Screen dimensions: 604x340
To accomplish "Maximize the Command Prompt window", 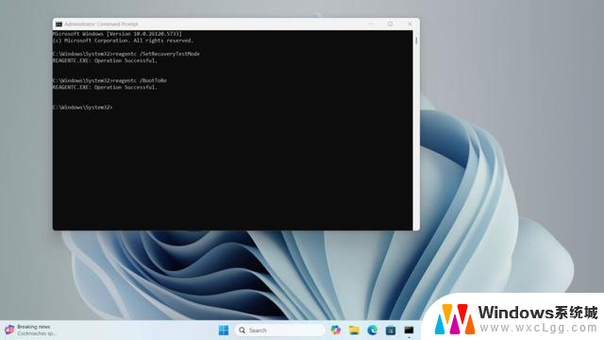I will pos(390,24).
